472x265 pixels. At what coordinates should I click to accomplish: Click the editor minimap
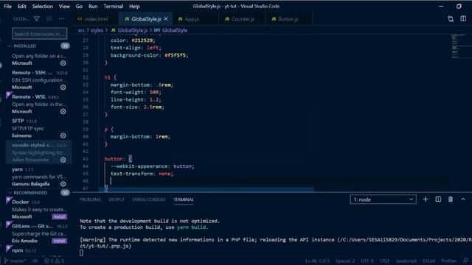click(x=460, y=46)
